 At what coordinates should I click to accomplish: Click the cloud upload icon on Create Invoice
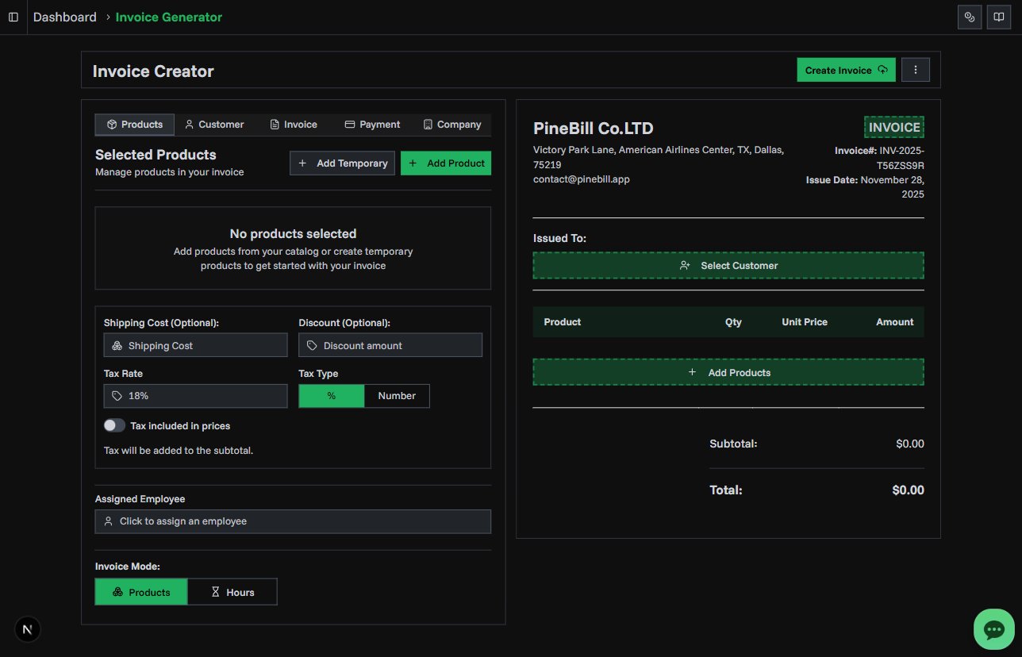point(882,70)
